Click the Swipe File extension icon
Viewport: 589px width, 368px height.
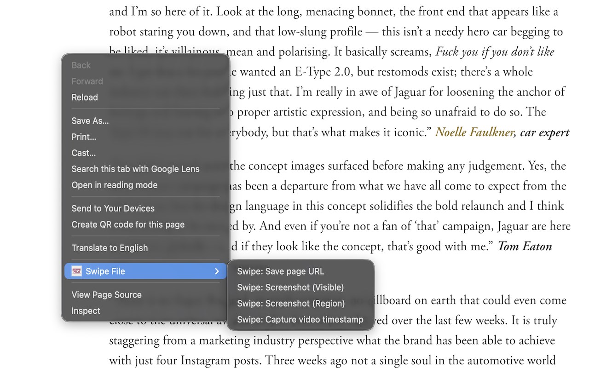point(76,271)
